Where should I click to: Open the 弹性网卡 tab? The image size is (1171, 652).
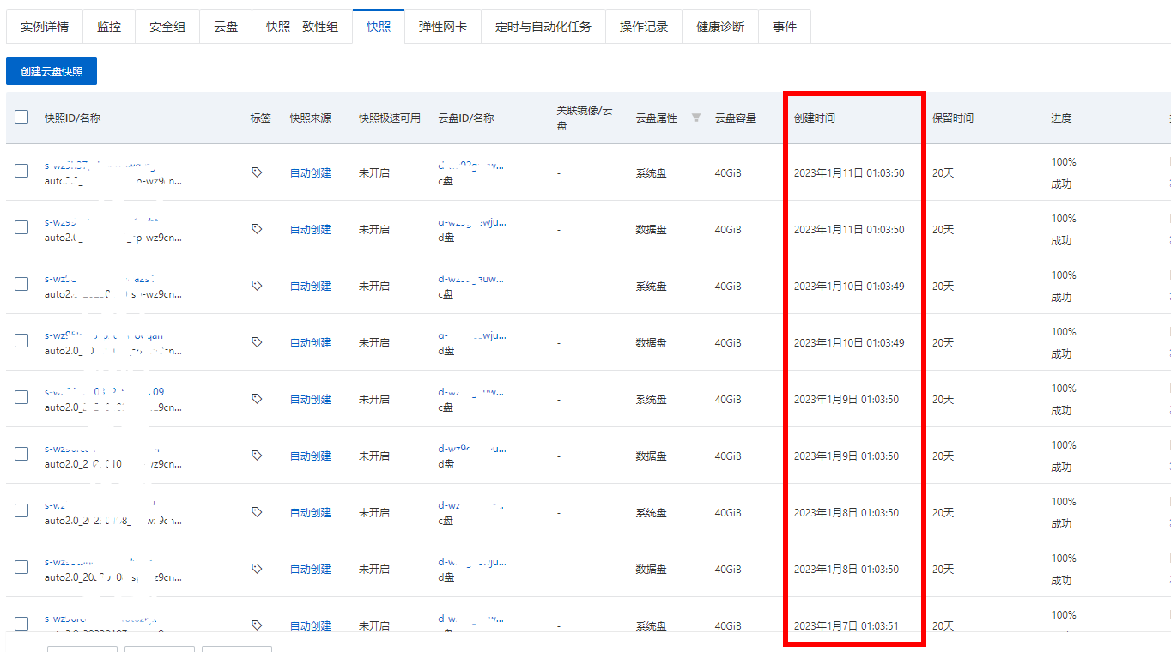[443, 27]
